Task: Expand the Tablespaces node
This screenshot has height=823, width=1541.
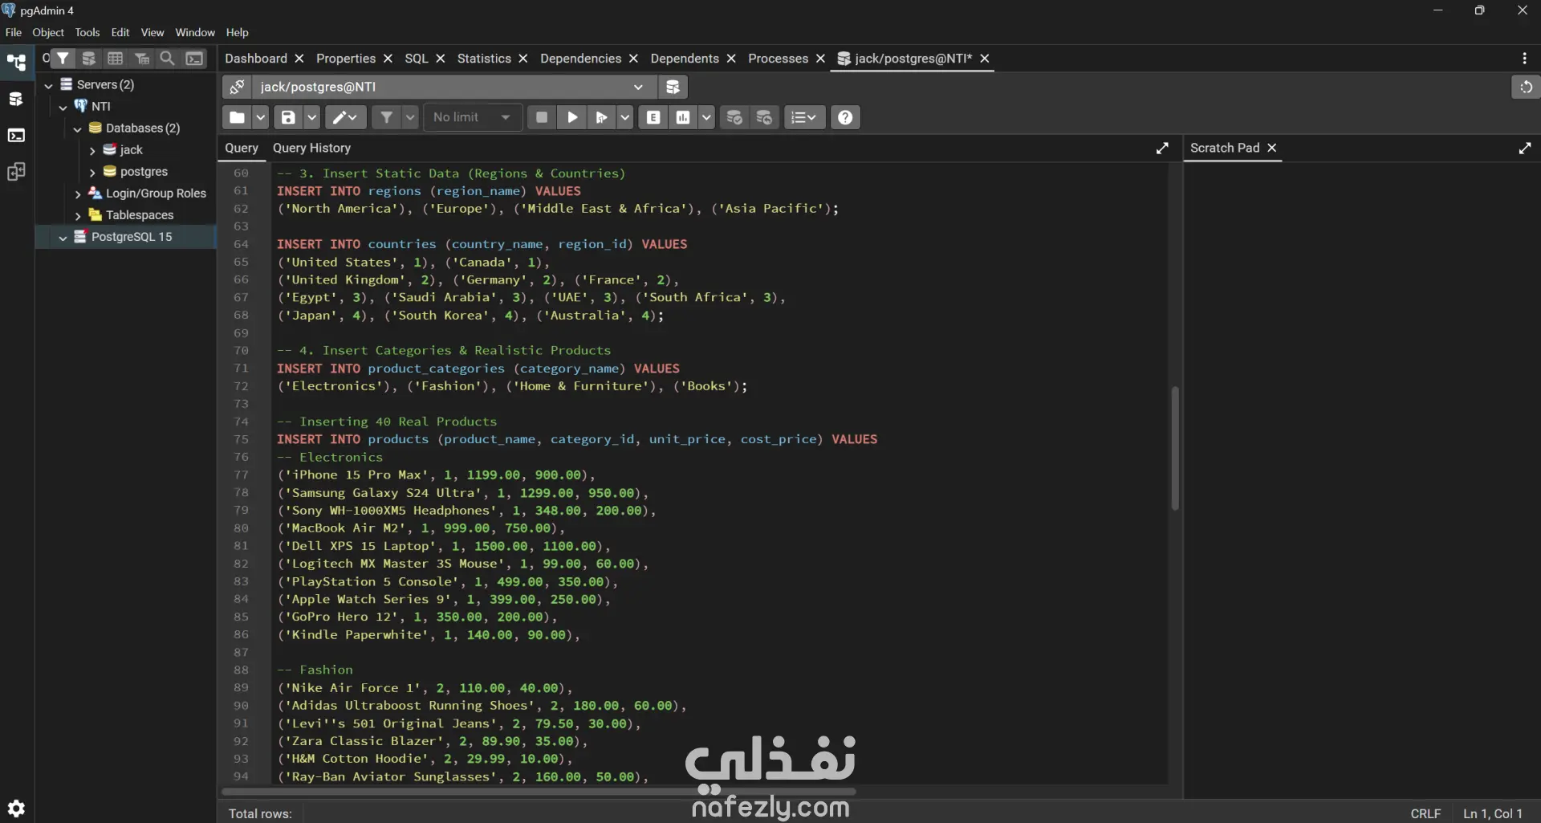Action: 77,215
